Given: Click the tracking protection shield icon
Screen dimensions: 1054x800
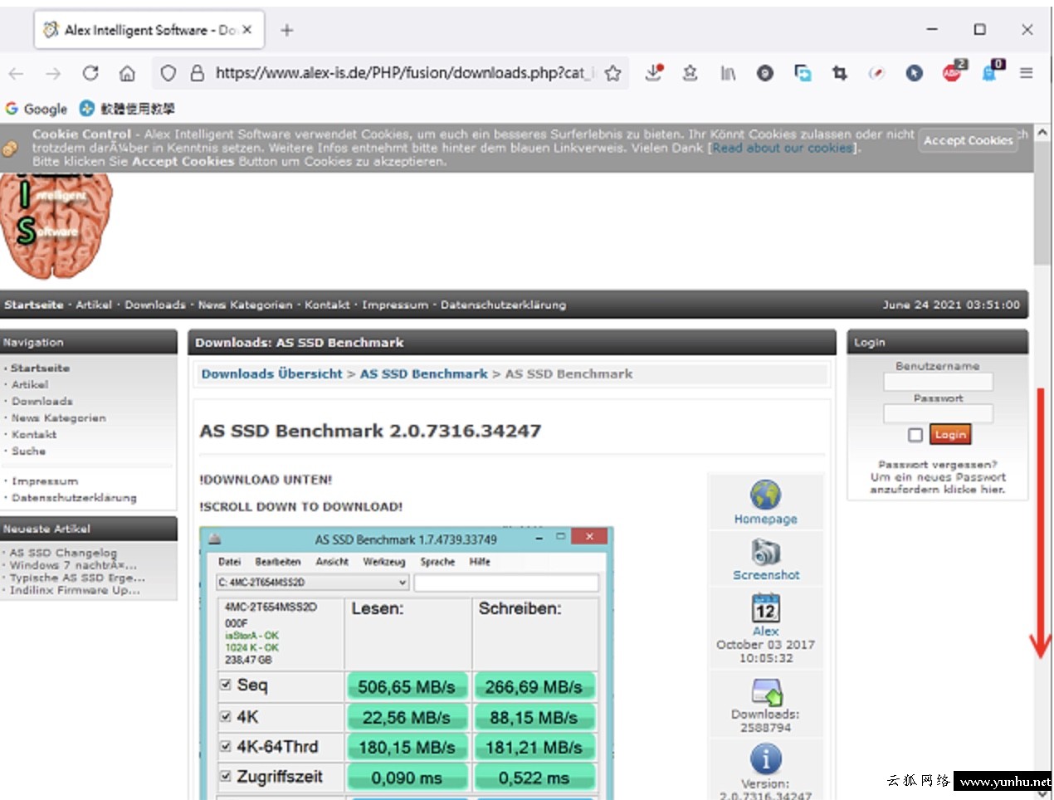Looking at the screenshot, I should point(168,73).
